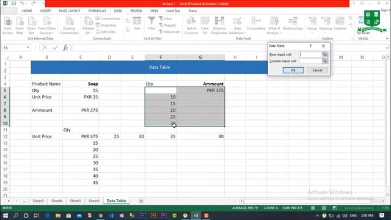Expand What-If Analysis menu
Screen dimensions: 391x220
pos(274,26)
